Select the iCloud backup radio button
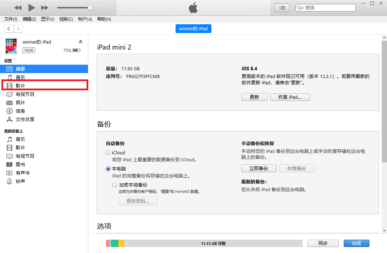Screen dimensions: 387x253 point(108,153)
